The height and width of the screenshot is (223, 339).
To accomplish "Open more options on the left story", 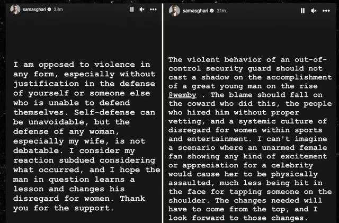I will (153, 10).
